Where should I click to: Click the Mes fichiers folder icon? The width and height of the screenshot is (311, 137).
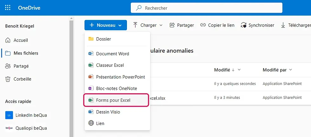(8, 53)
